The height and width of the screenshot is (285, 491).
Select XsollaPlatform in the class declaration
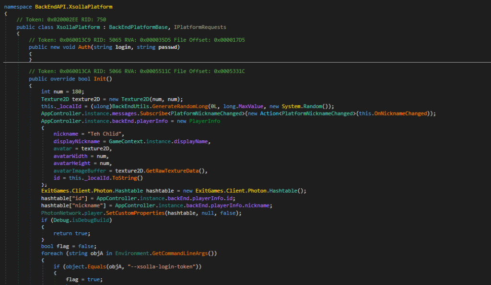(x=78, y=27)
